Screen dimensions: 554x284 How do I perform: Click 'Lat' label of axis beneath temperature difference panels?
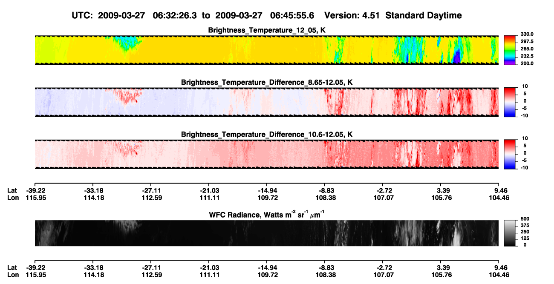click(x=12, y=190)
